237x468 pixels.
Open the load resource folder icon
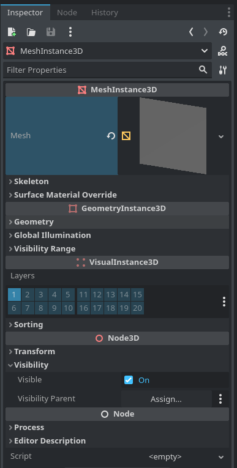tap(31, 32)
